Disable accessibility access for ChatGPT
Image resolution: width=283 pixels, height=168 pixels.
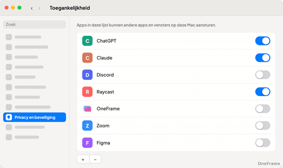tap(263, 41)
